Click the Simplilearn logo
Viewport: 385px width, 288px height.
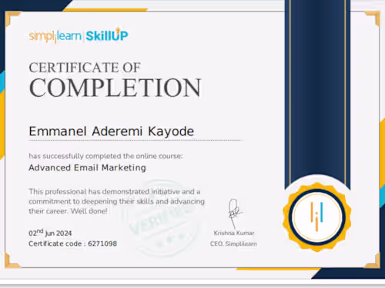[55, 36]
